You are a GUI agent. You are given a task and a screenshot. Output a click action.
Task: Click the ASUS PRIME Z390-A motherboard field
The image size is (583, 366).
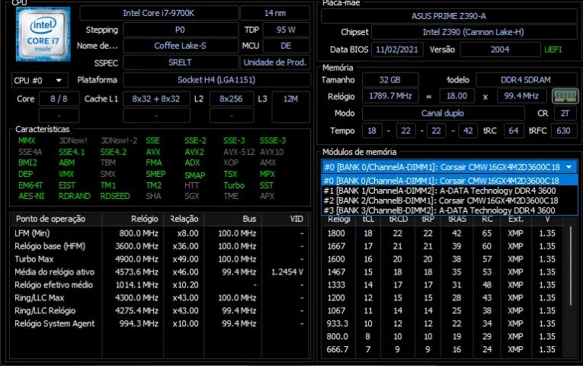(449, 16)
